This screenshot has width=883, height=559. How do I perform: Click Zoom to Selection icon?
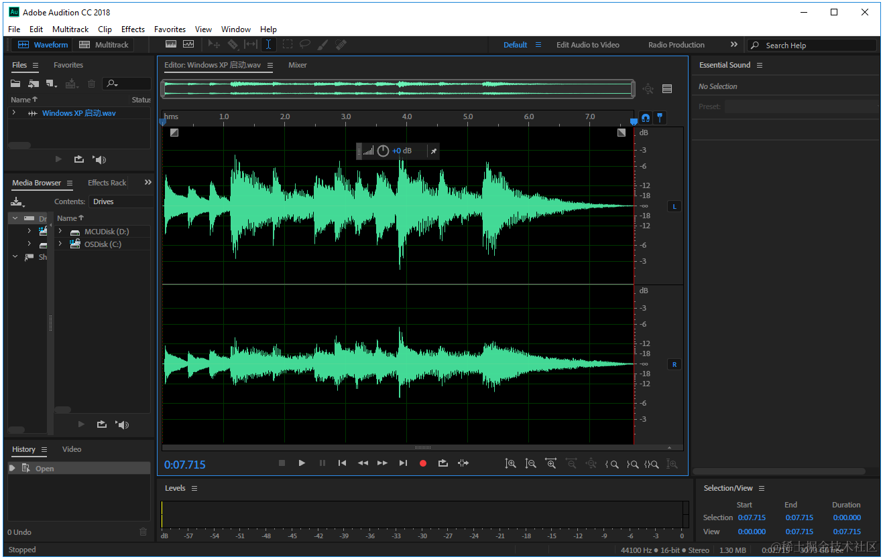pyautogui.click(x=652, y=464)
